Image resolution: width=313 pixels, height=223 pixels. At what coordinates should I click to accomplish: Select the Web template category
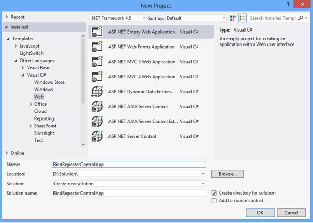click(x=39, y=97)
